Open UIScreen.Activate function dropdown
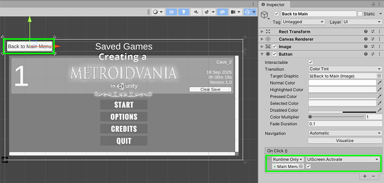The width and height of the screenshot is (384, 183). click(x=343, y=160)
